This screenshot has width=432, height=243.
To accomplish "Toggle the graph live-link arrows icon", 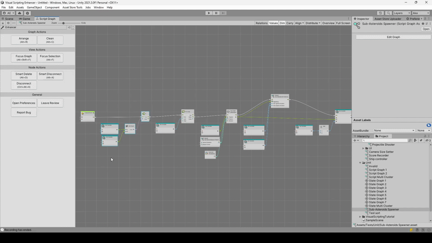I will click(13, 23).
